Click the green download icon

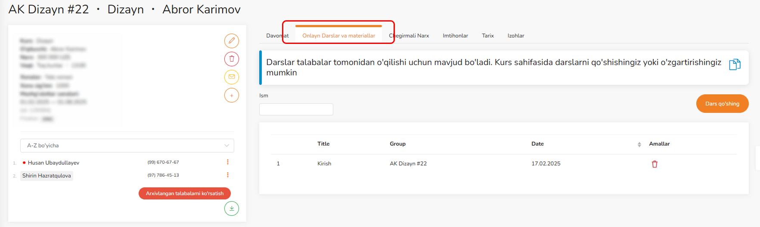231,208
